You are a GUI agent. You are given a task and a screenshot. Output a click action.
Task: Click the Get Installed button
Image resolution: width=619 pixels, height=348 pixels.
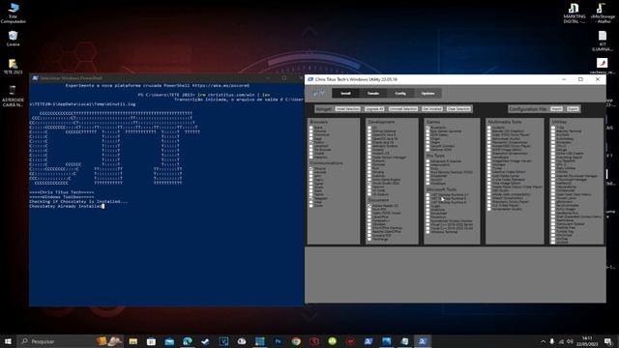pos(432,109)
